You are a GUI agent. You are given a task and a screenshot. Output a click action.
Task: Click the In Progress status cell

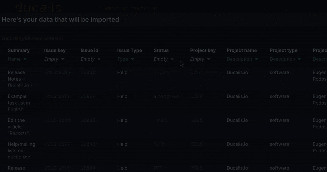pos(166,96)
